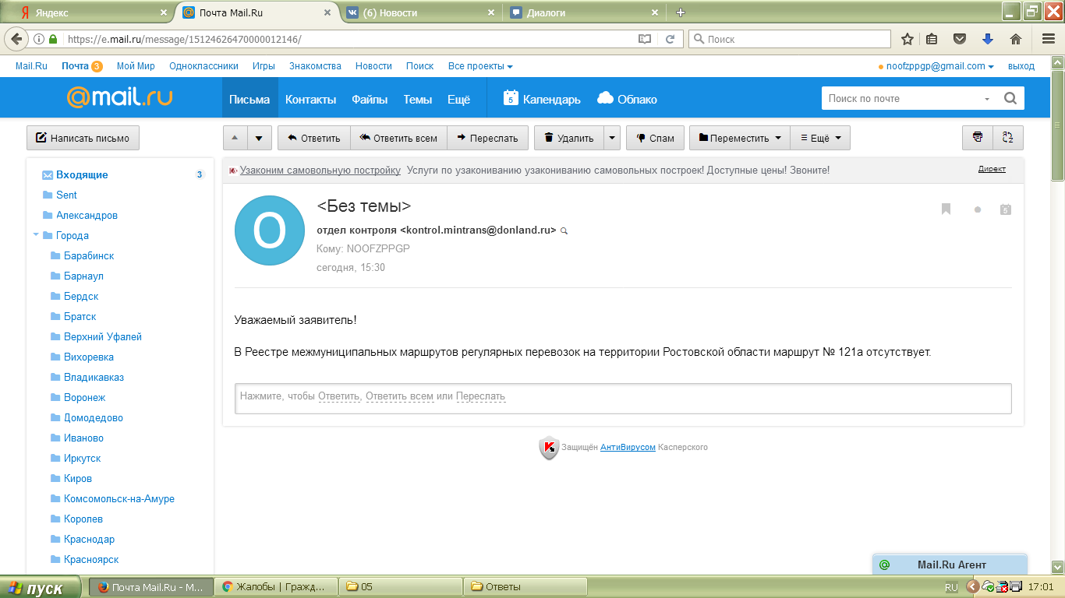Click the Firefox home icon
The width and height of the screenshot is (1065, 598).
(x=1015, y=39)
